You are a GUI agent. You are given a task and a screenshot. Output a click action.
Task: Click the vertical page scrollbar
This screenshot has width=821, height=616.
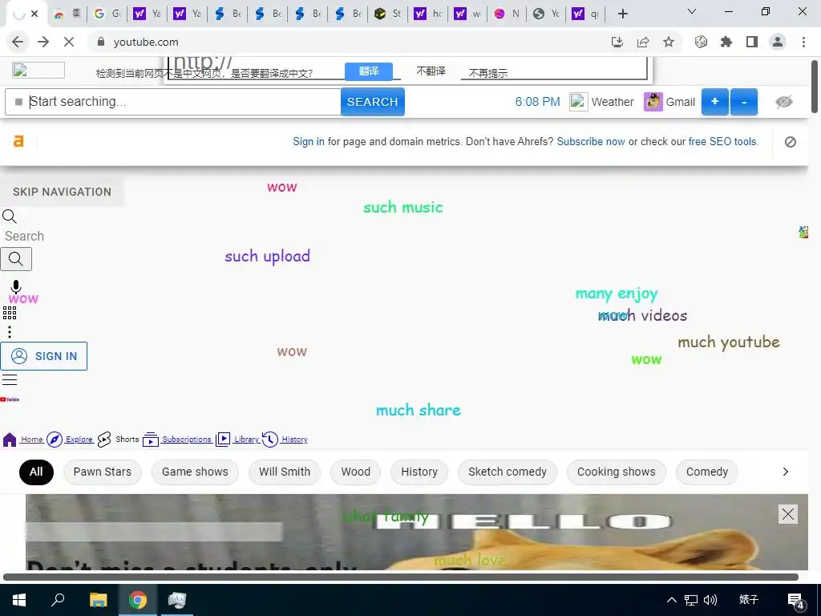[x=815, y=87]
